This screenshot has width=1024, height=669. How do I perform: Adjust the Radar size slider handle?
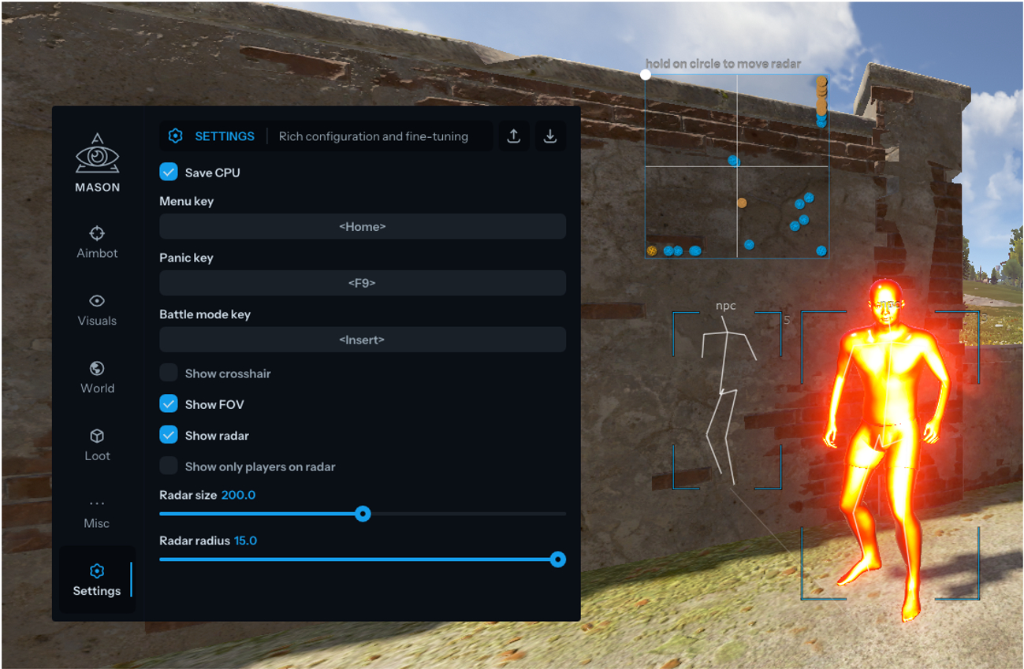(x=363, y=514)
